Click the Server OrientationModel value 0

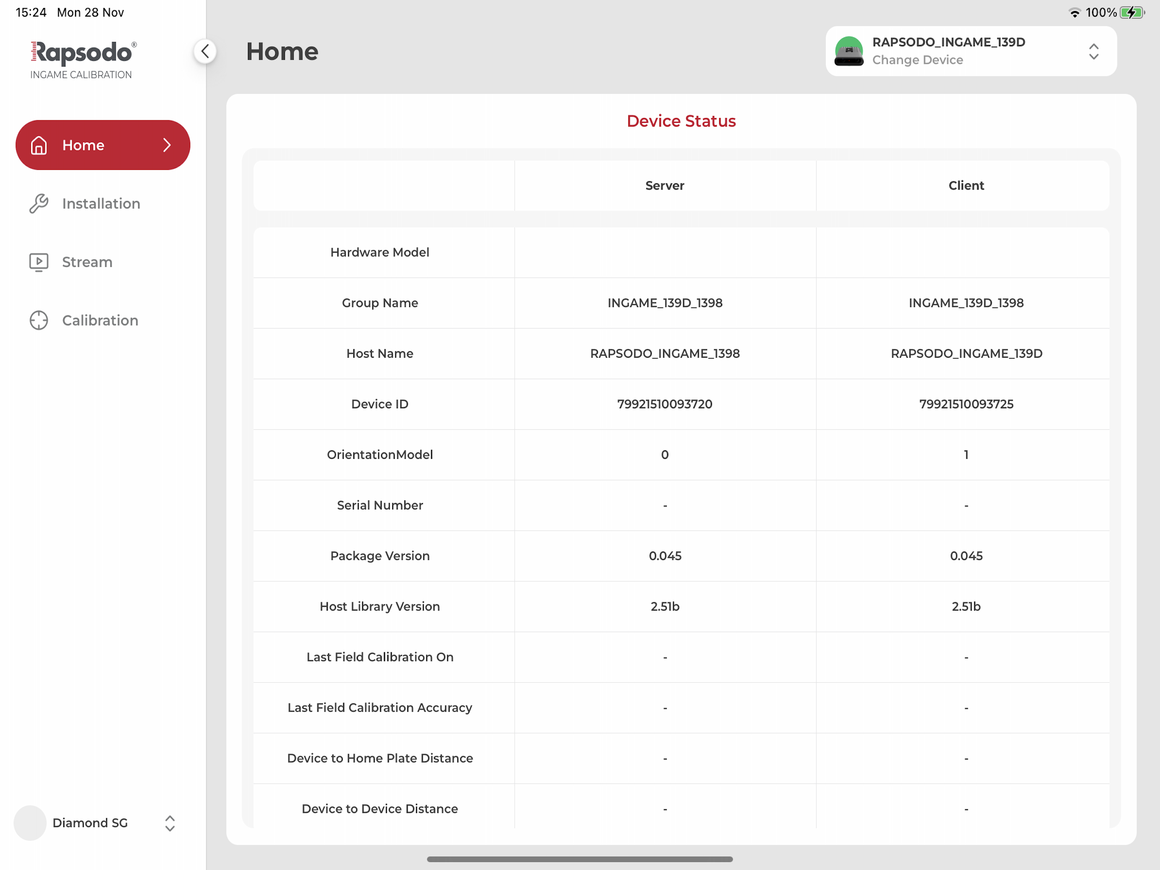(x=664, y=455)
